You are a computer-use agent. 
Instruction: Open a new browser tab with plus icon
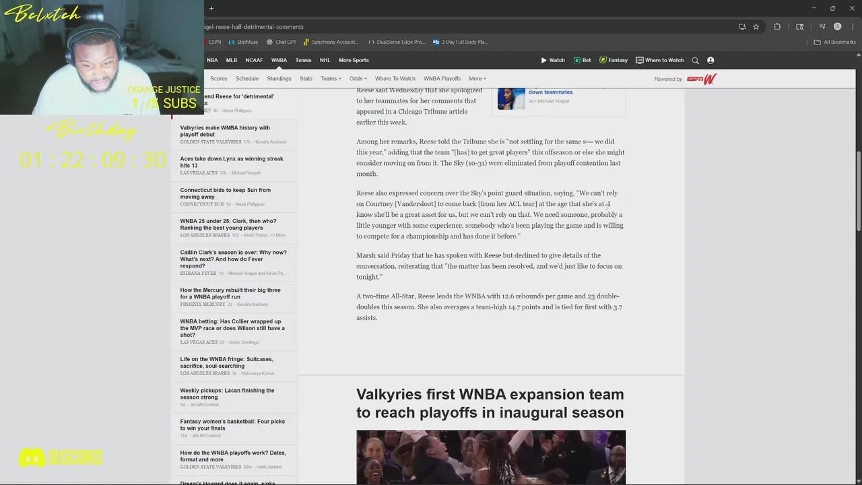211,8
